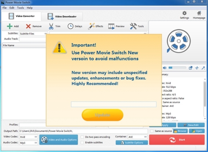Click the New/Edit profile button
208x152 pixels.
pos(191,125)
